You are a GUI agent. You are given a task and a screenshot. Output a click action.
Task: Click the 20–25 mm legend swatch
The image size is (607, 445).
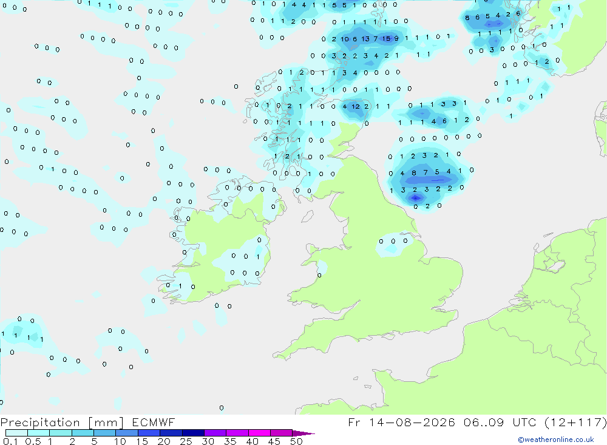[x=171, y=433]
